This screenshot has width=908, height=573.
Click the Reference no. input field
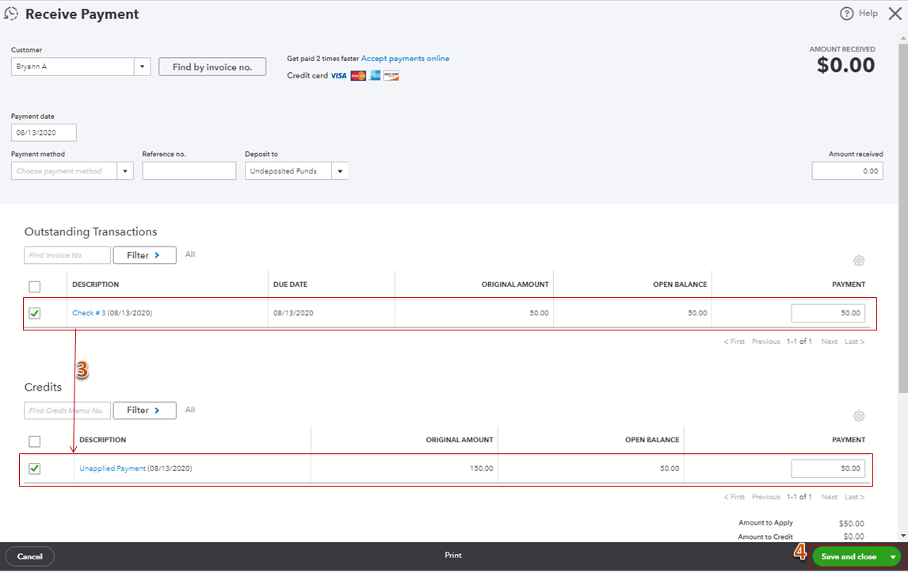[189, 171]
